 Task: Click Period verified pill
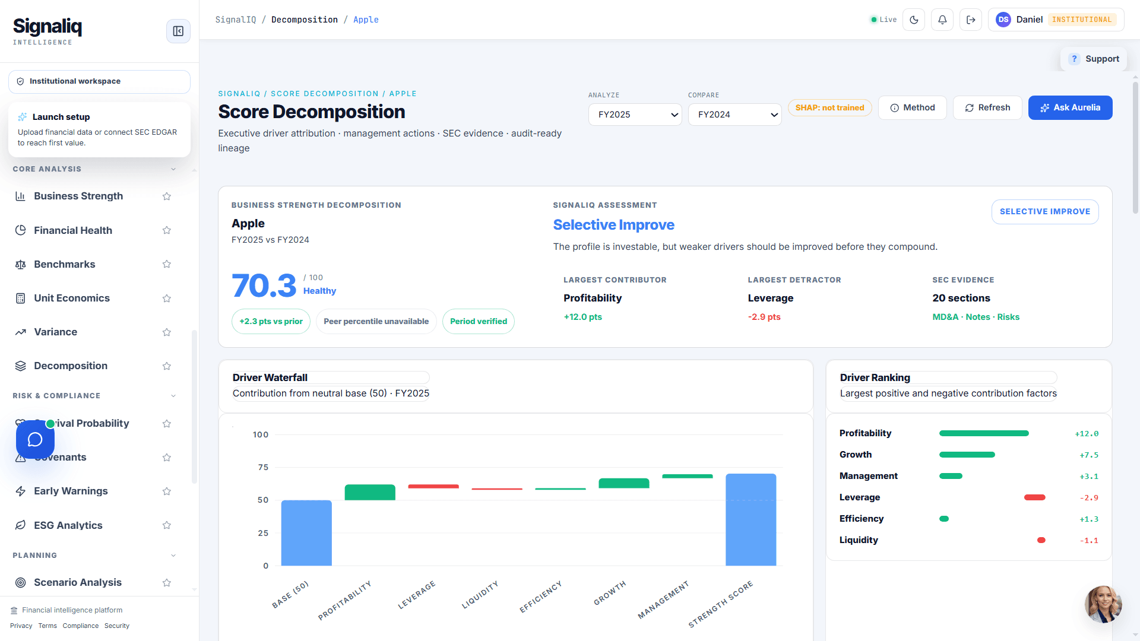click(x=479, y=322)
